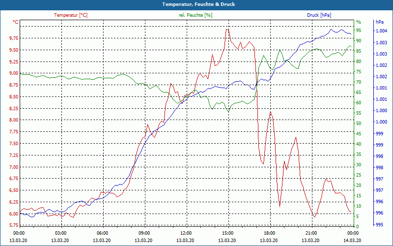
Task: Select the blue "Druck [hPa]" legend label
Action: click(x=319, y=15)
